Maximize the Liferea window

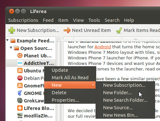[x=23, y=11]
